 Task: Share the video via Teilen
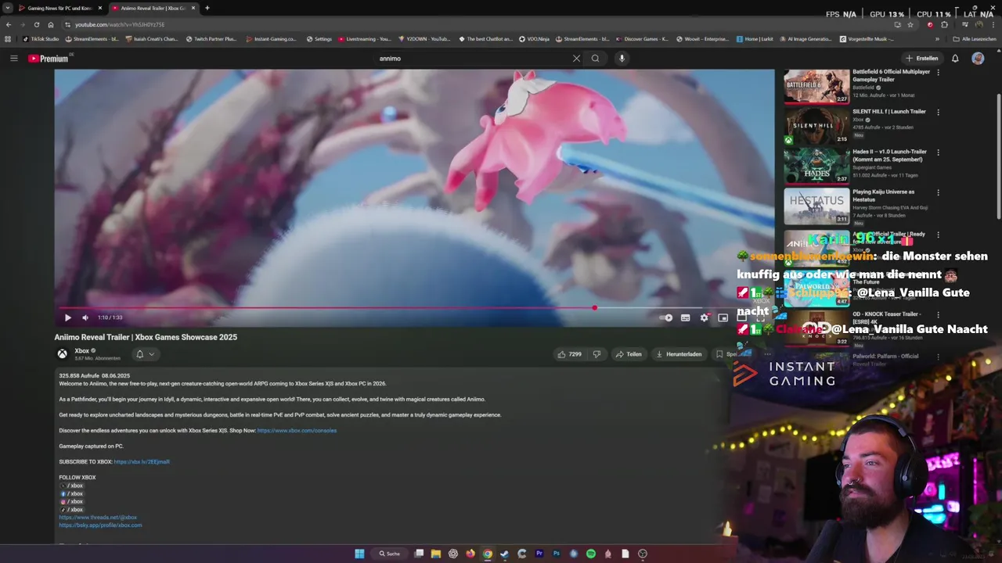point(629,354)
